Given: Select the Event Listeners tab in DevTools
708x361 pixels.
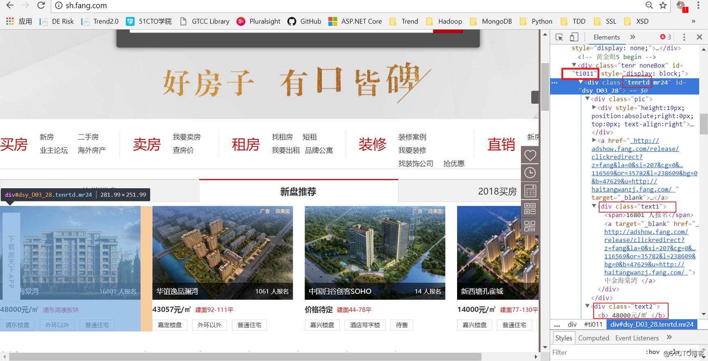Looking at the screenshot, I should tap(637, 338).
